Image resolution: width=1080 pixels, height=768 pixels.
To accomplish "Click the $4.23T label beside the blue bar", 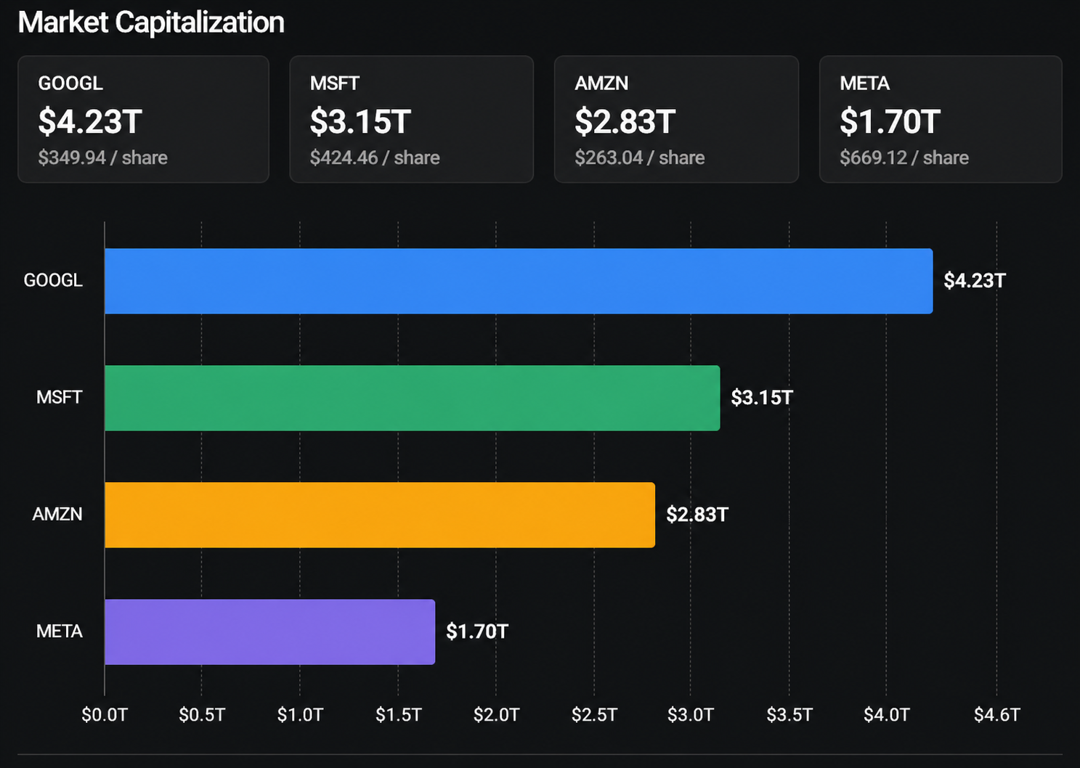I will click(974, 281).
